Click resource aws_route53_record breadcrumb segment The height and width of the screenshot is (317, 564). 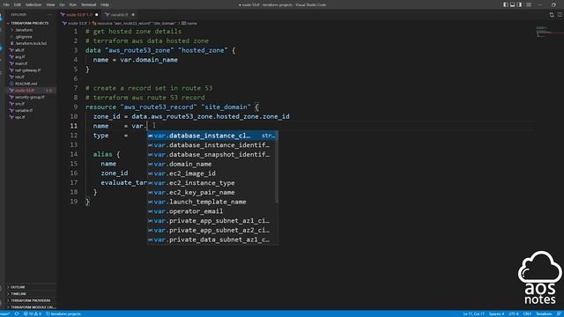(135, 24)
